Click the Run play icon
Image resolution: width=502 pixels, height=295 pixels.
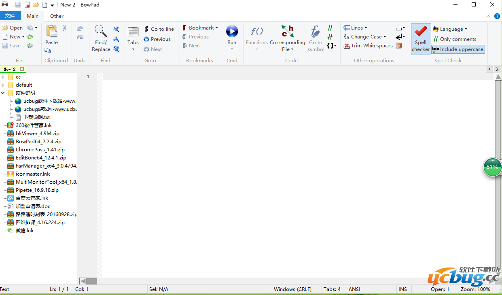pos(232,32)
